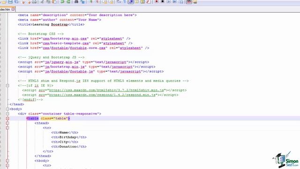
Task: Click the footable.core.css link line
Action: 83,48
